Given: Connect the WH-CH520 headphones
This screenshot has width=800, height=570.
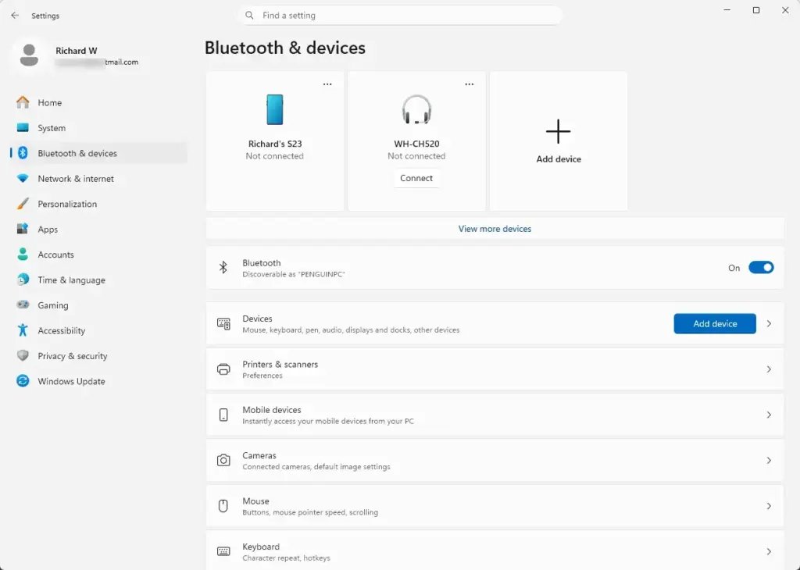Looking at the screenshot, I should (416, 178).
